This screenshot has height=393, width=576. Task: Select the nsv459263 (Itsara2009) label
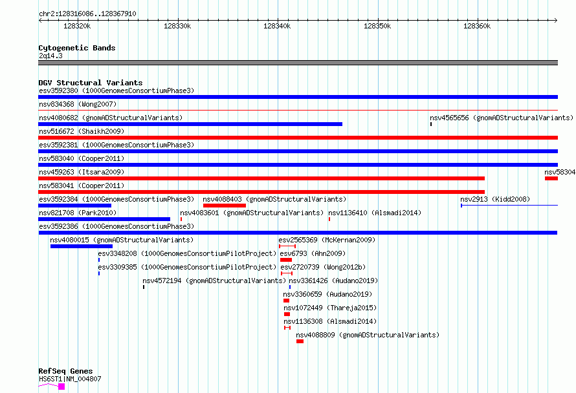click(82, 172)
